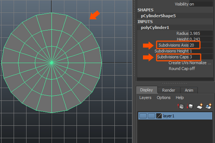This screenshot has height=143, width=215.
Task: Open layer1 color swatch
Action: coord(159,116)
